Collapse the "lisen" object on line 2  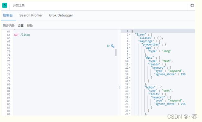pyautogui.click(x=130, y=34)
